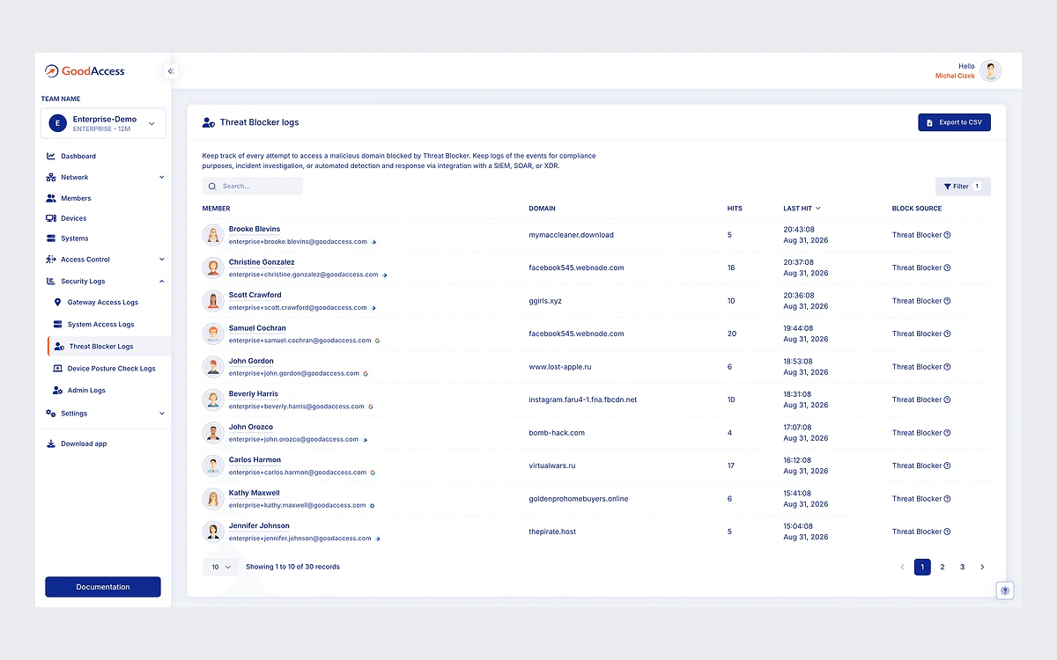This screenshot has height=660, width=1057.
Task: Click Brooke Blevins avatar
Action: (212, 235)
